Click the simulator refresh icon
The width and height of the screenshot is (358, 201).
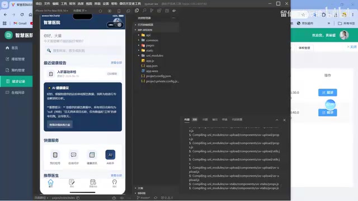(101, 11)
